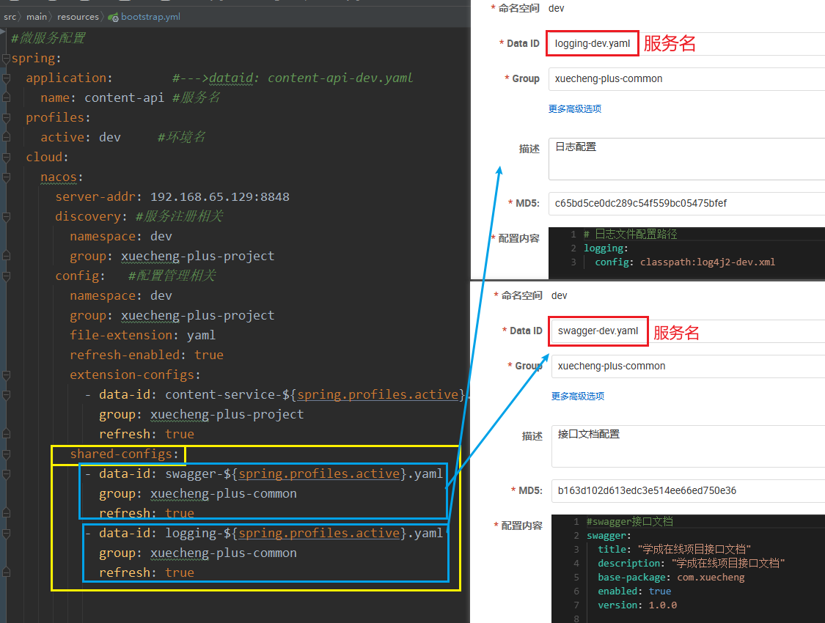
Task: Click 'refresh: true' under the logging data-id
Action: pyautogui.click(x=147, y=573)
